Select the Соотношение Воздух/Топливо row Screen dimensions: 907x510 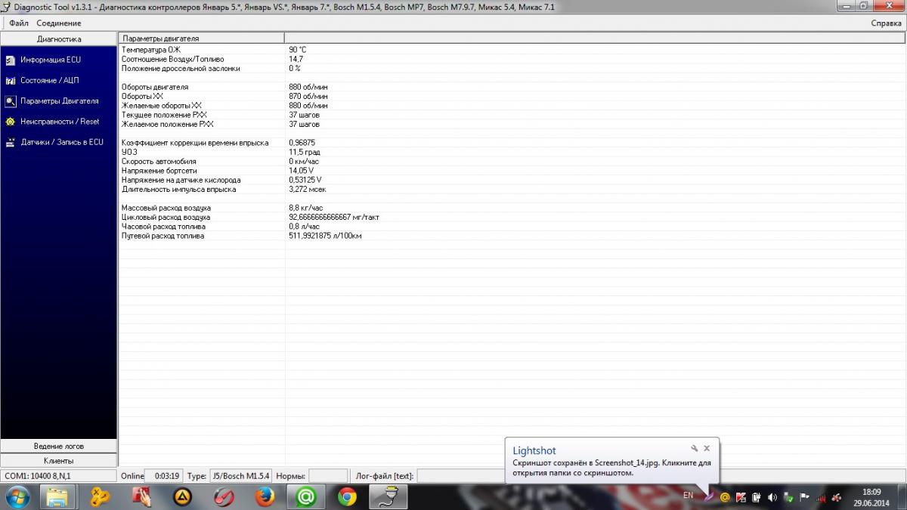(512, 59)
